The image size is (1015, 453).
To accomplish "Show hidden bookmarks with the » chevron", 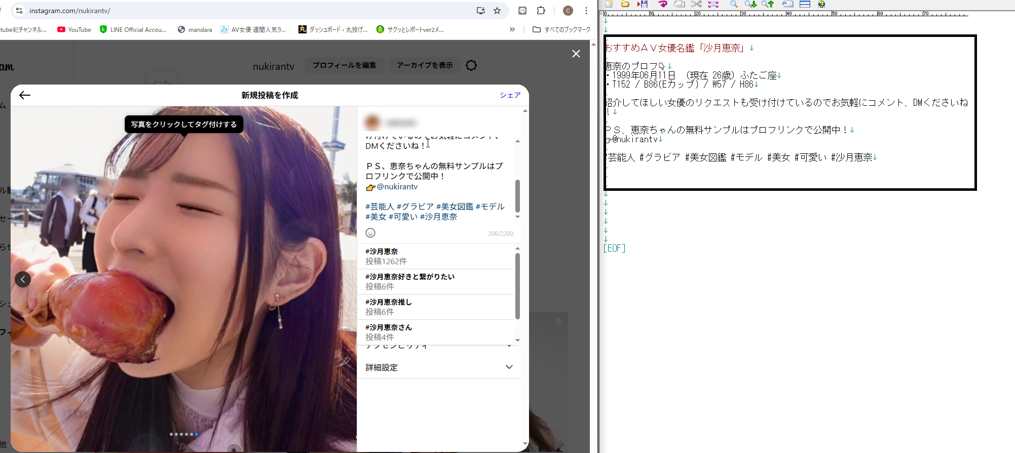I will click(512, 29).
